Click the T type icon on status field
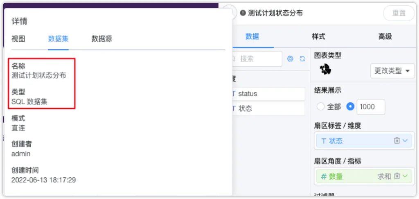 pos(234,94)
